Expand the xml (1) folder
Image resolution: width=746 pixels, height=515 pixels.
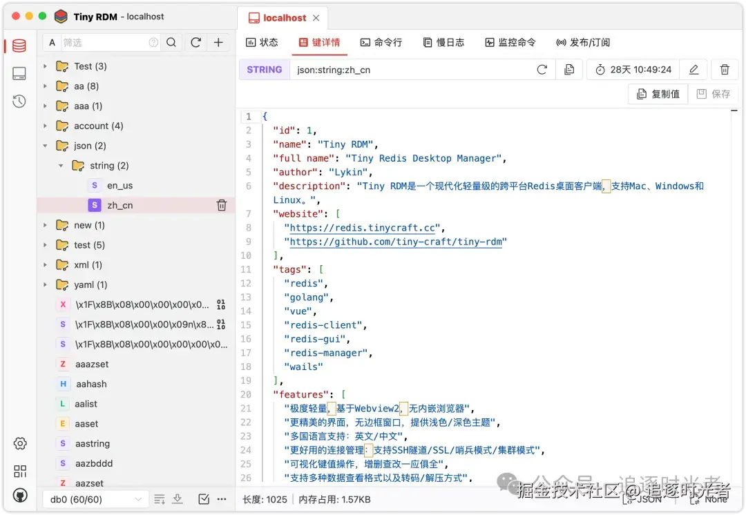pos(45,265)
